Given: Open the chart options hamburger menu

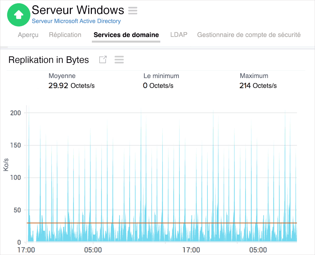Looking at the screenshot, I should [x=119, y=60].
